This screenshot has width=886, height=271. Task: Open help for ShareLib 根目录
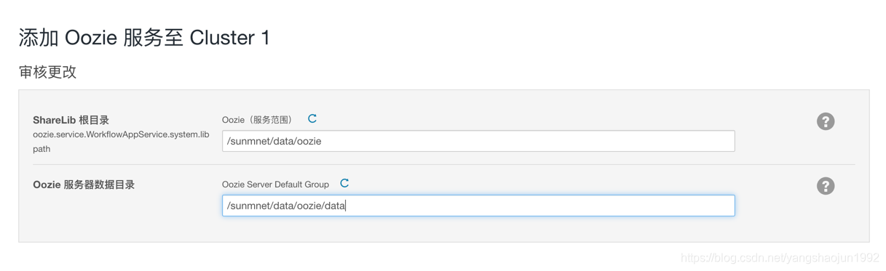click(825, 121)
